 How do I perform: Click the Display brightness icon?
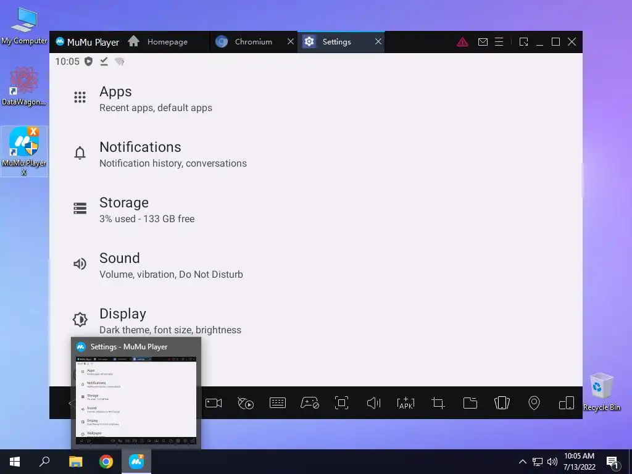pyautogui.click(x=80, y=319)
